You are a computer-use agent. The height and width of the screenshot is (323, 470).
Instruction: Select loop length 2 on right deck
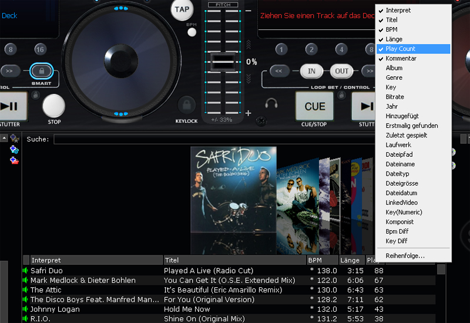[311, 49]
